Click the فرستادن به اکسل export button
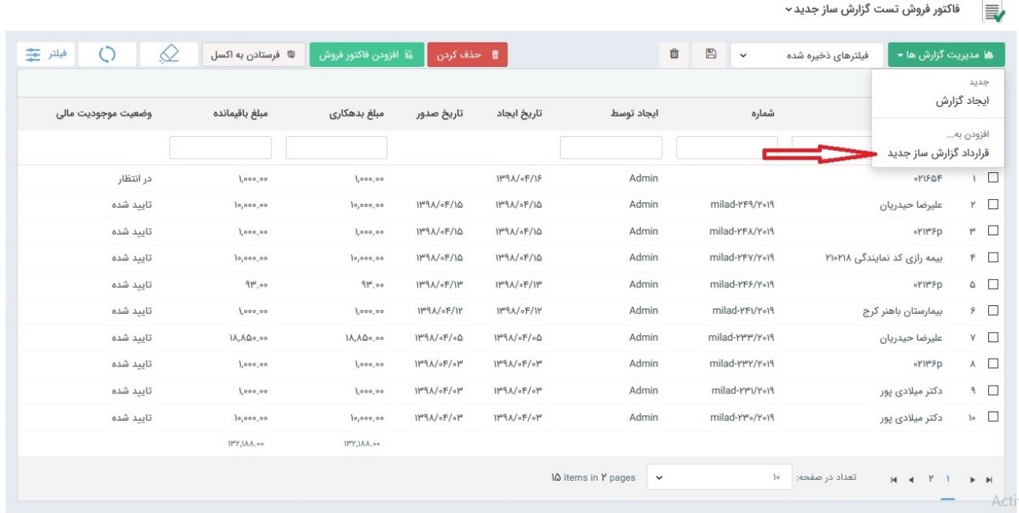This screenshot has height=513, width=1019. point(253,55)
